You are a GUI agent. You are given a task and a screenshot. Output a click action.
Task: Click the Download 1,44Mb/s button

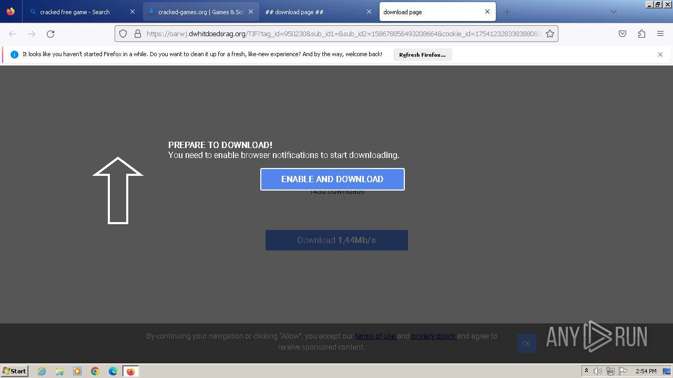336,240
